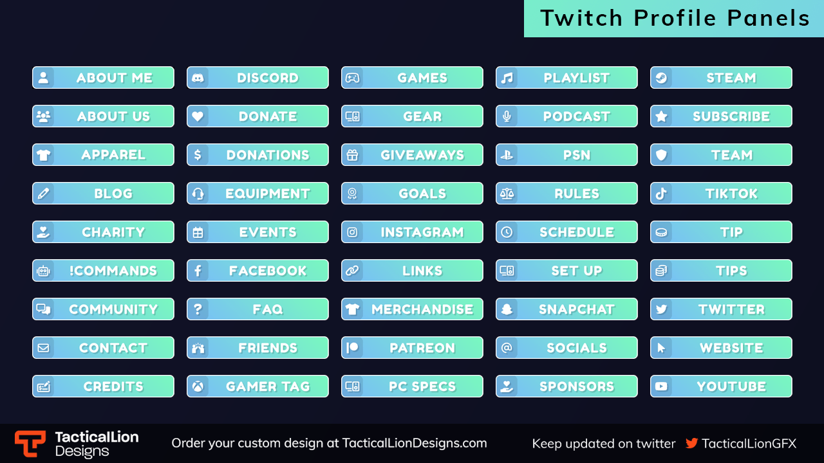The height and width of the screenshot is (463, 824).
Task: Click the Steam logo icon
Action: [x=661, y=78]
